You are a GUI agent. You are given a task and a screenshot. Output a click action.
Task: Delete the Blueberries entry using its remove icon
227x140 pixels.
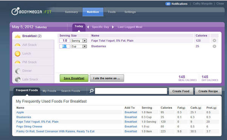215,46
